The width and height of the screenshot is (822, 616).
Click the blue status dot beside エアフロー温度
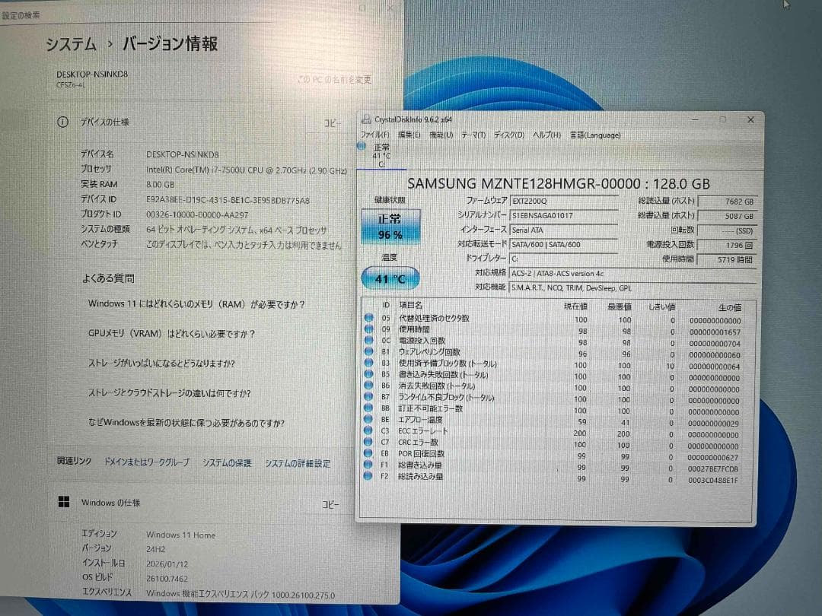(367, 420)
